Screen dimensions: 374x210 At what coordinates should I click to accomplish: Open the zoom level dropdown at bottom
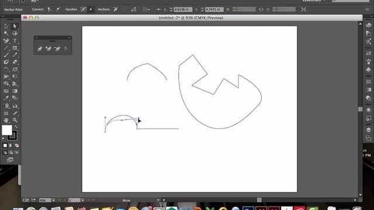tap(53, 200)
